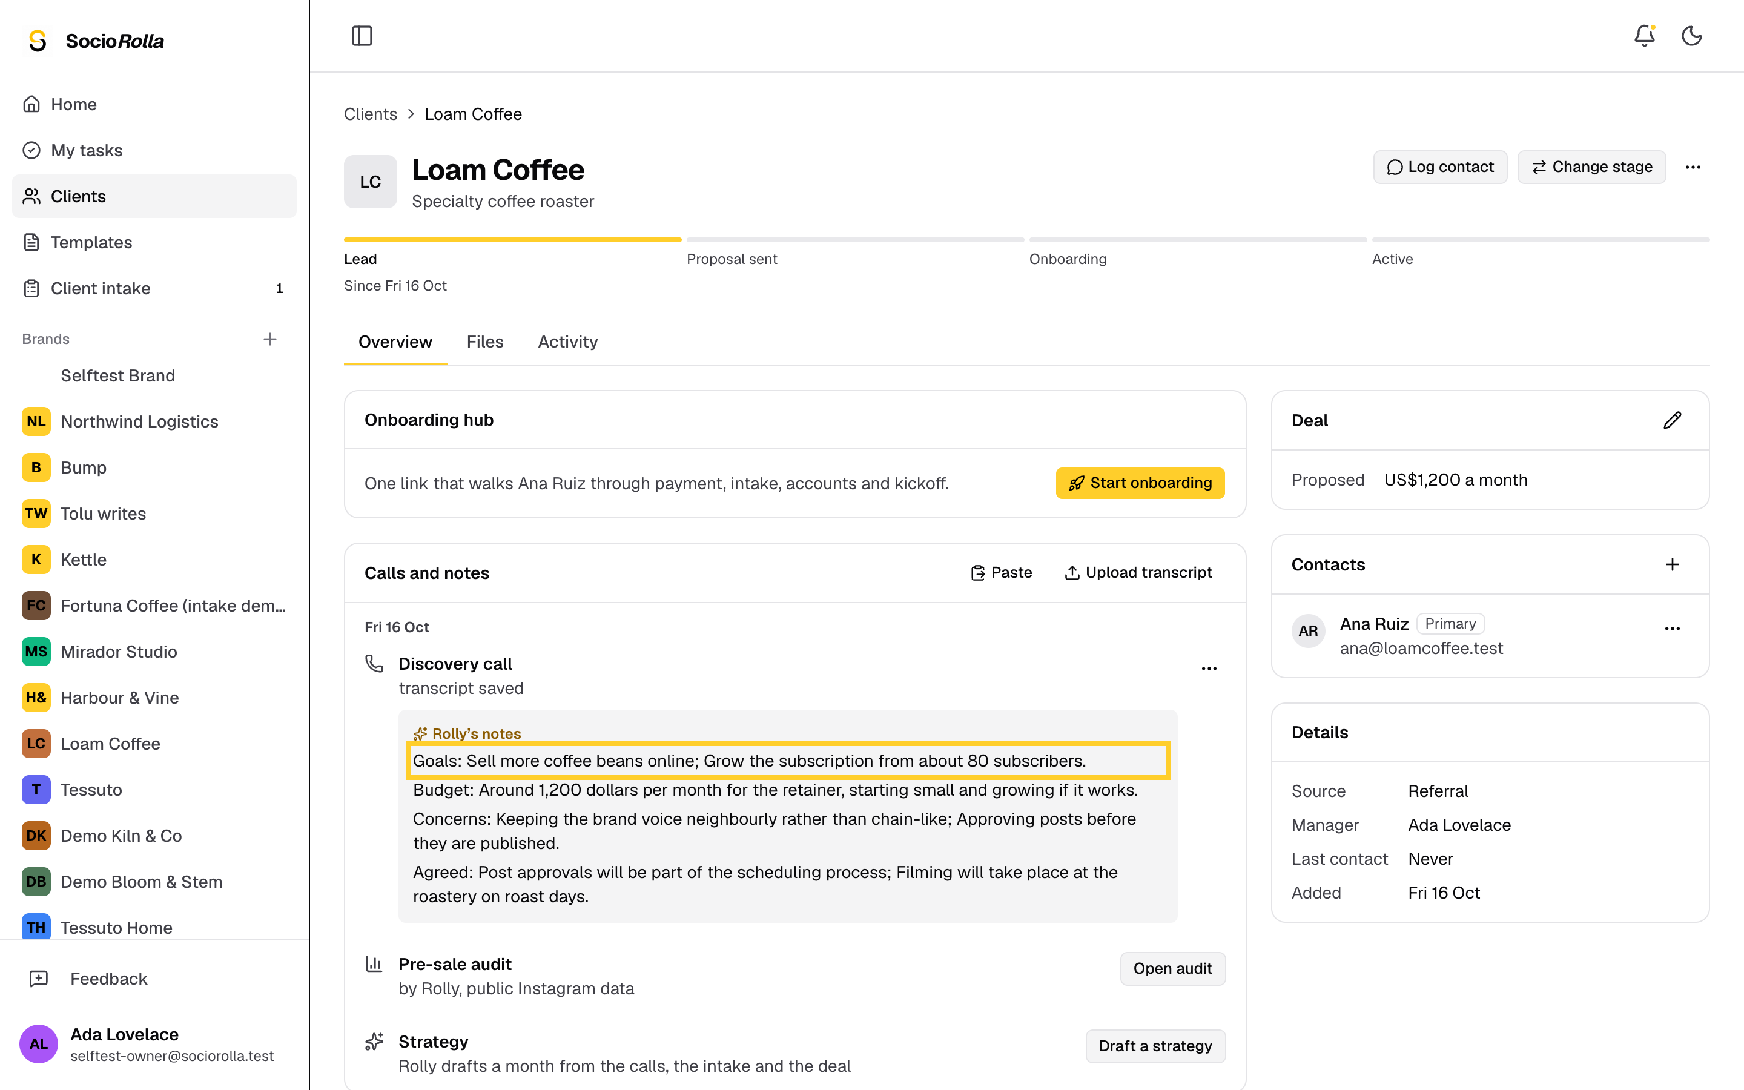The width and height of the screenshot is (1744, 1090).
Task: Switch to the Activity tab
Action: pyautogui.click(x=568, y=342)
